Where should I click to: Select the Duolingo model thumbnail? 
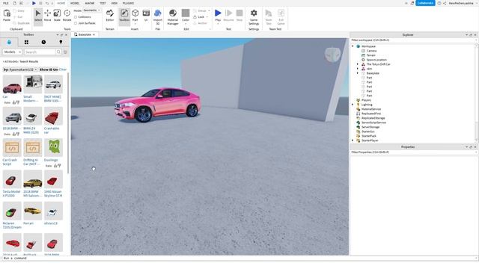point(53,148)
